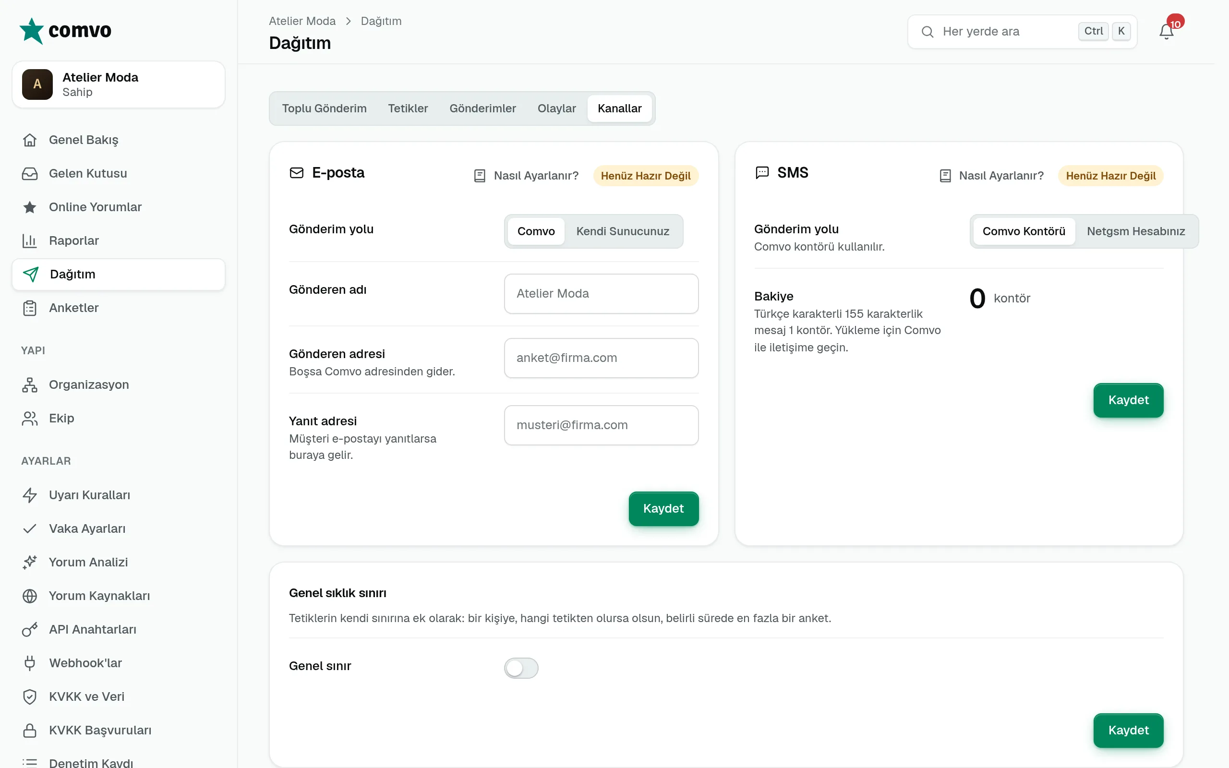Open the Gönderimler tab
Image resolution: width=1229 pixels, height=768 pixels.
tap(482, 108)
